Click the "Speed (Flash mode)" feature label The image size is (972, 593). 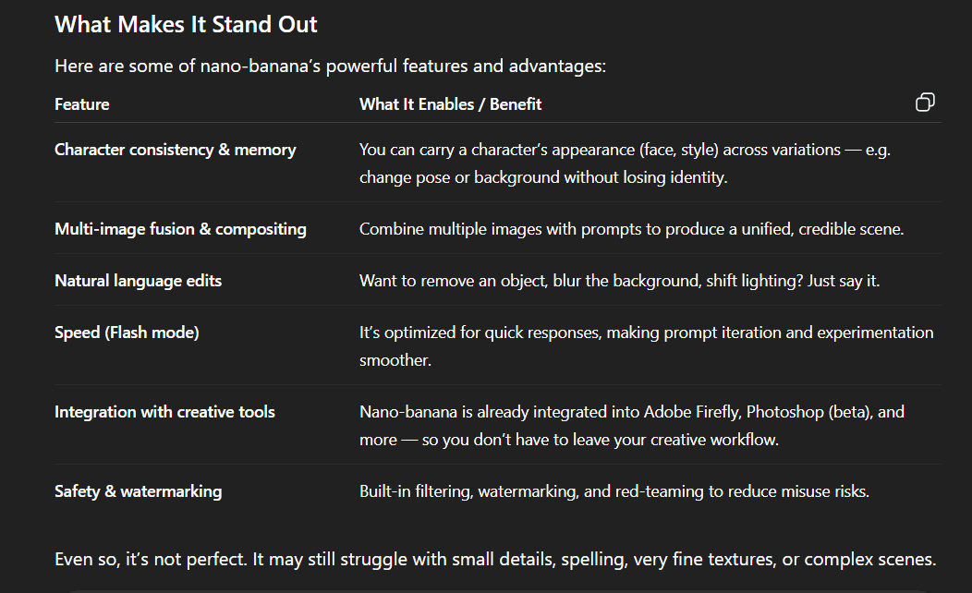(x=127, y=332)
